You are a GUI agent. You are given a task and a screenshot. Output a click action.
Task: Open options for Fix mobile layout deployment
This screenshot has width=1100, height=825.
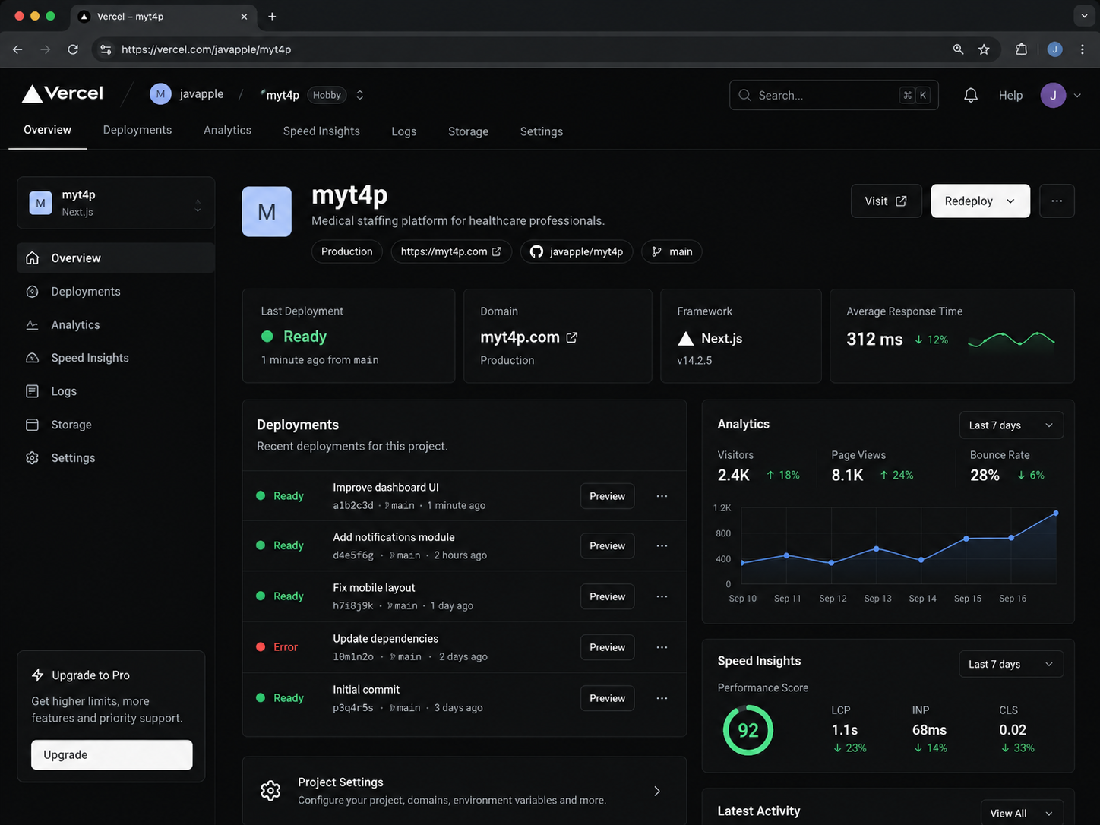[x=662, y=596]
